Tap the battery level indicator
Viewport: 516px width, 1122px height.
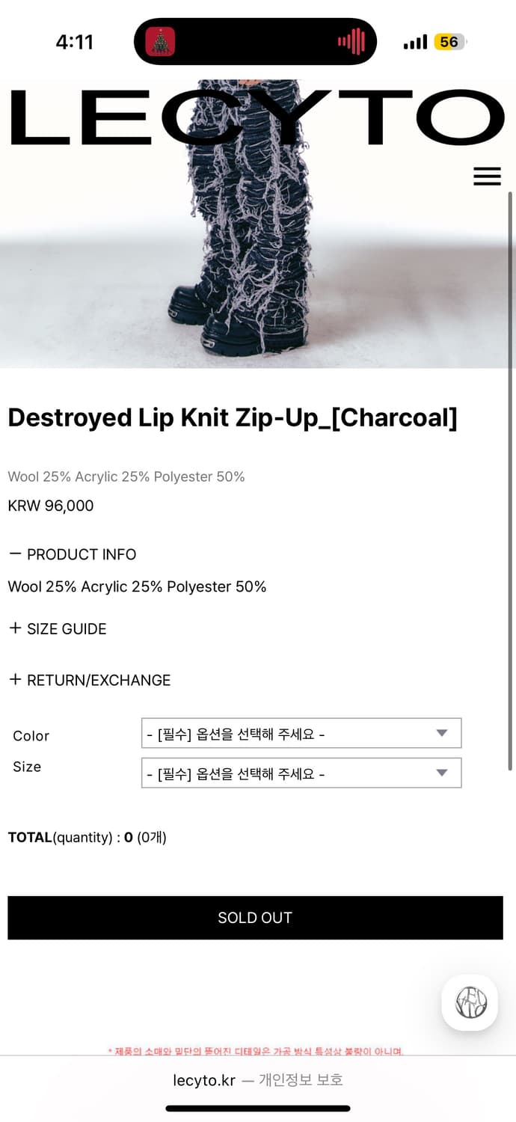[x=449, y=42]
